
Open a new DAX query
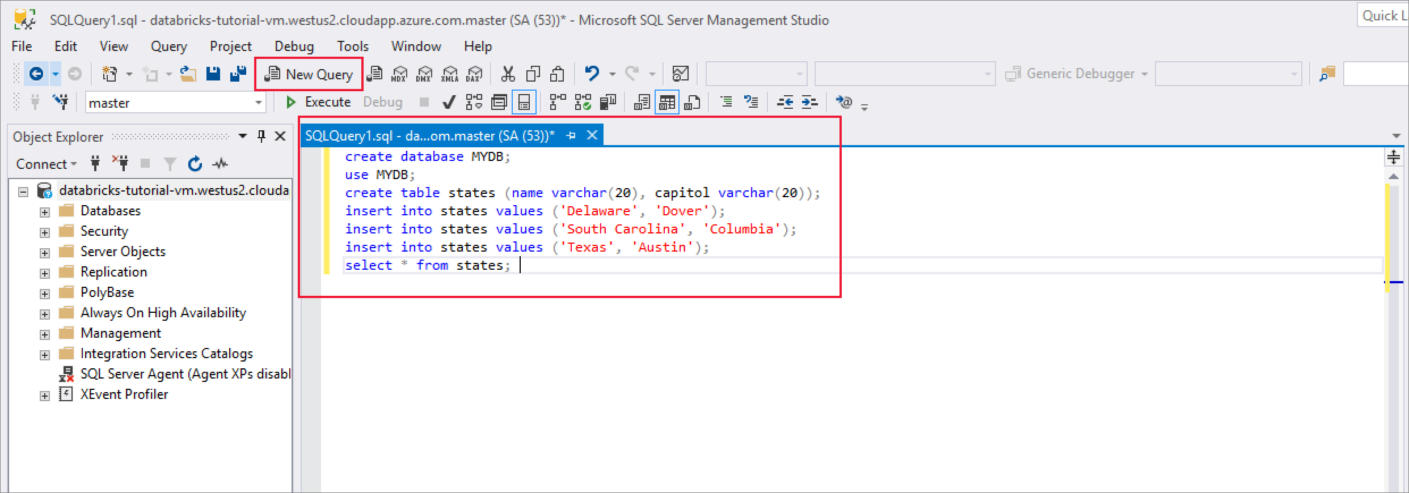pos(474,74)
